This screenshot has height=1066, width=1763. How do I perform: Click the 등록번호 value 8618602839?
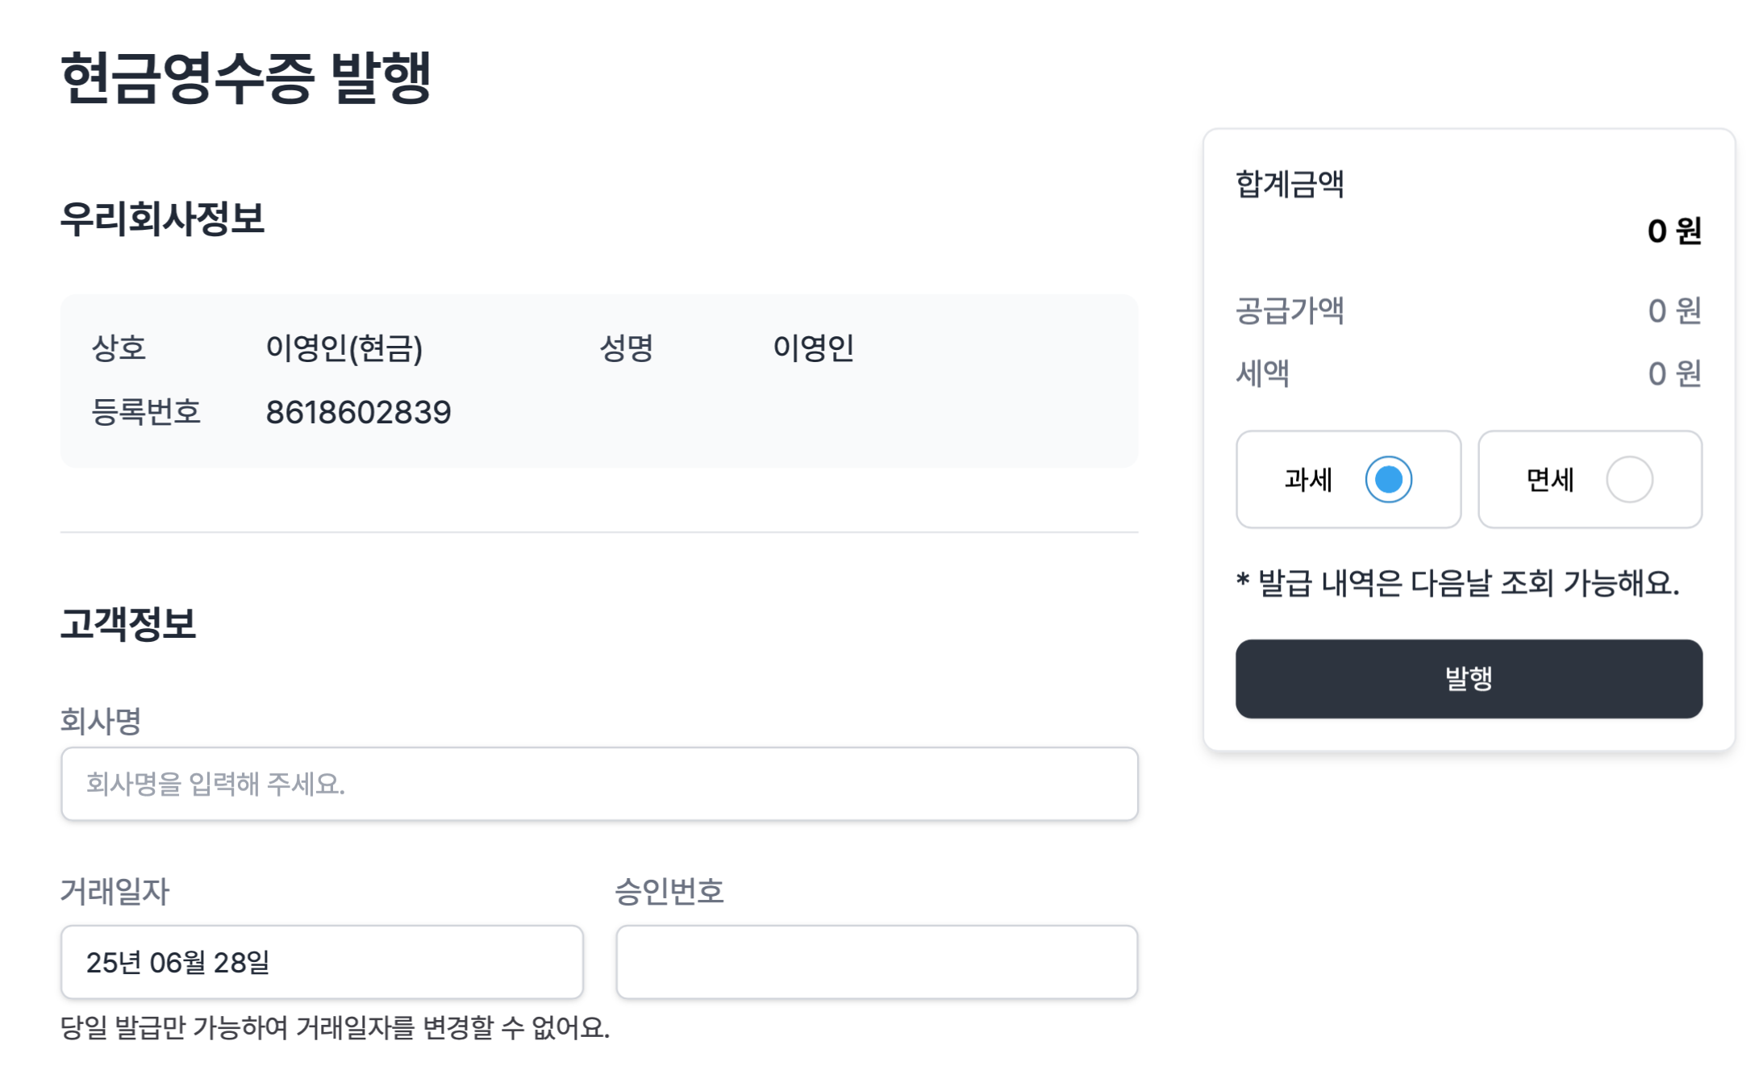click(x=358, y=412)
